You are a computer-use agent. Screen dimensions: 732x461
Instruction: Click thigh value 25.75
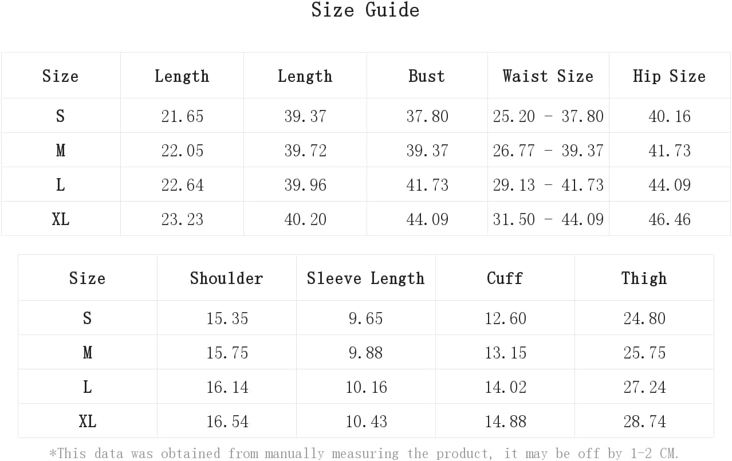pos(645,353)
